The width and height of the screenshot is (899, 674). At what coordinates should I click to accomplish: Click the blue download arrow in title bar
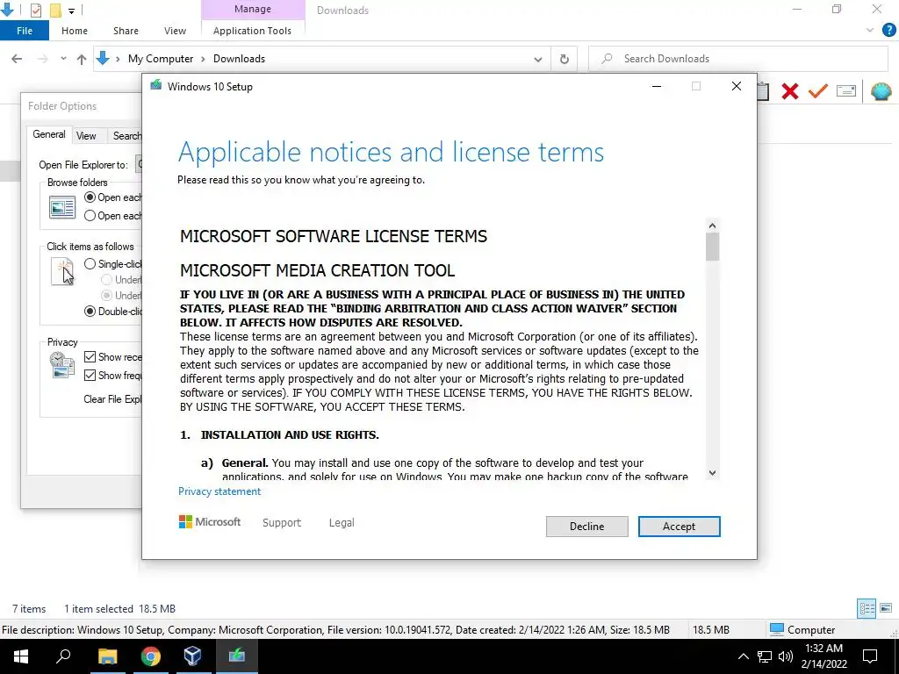7,9
